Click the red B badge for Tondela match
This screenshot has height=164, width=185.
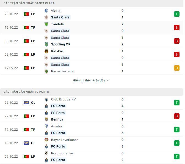tap(176, 28)
